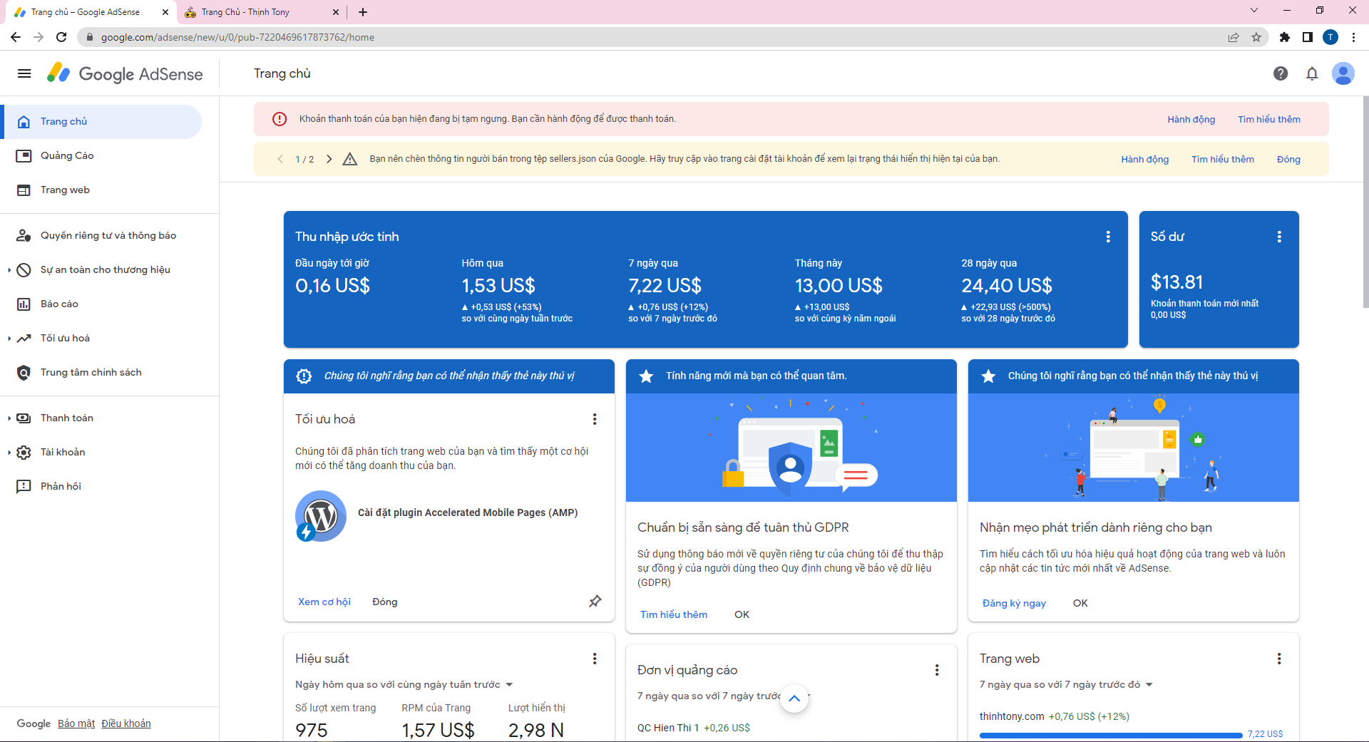The image size is (1369, 742).
Task: Open the help icon in the top bar
Action: (1281, 73)
